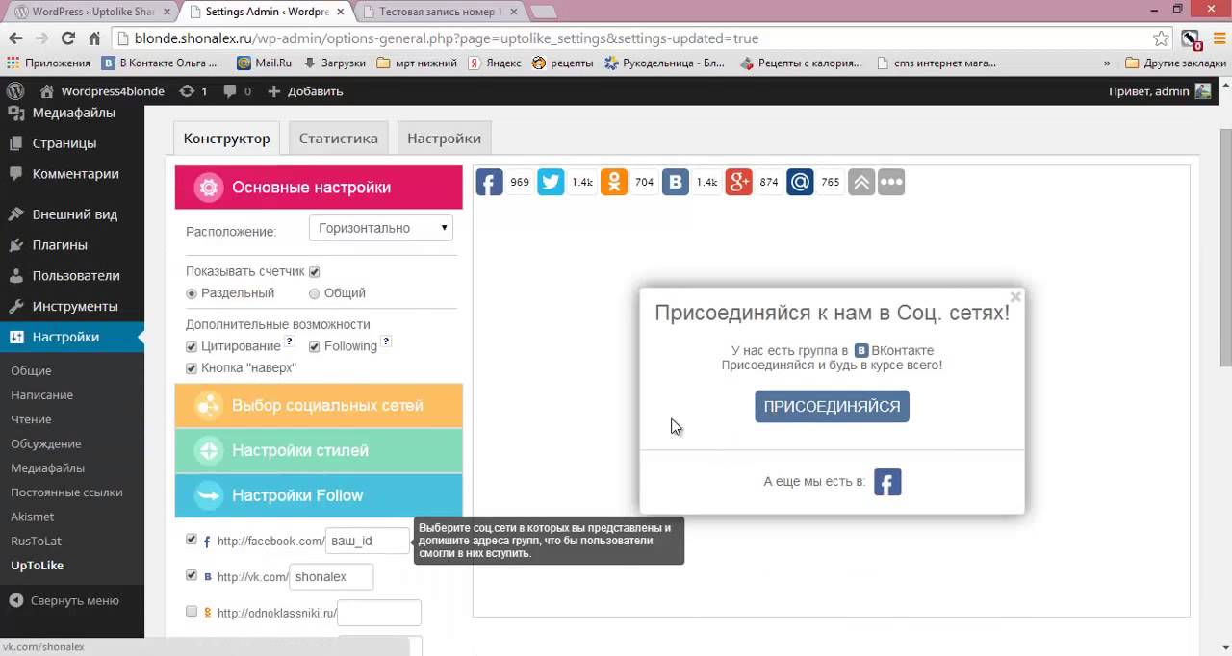This screenshot has width=1232, height=656.
Task: Expand the Основные настройки section
Action: 319,188
